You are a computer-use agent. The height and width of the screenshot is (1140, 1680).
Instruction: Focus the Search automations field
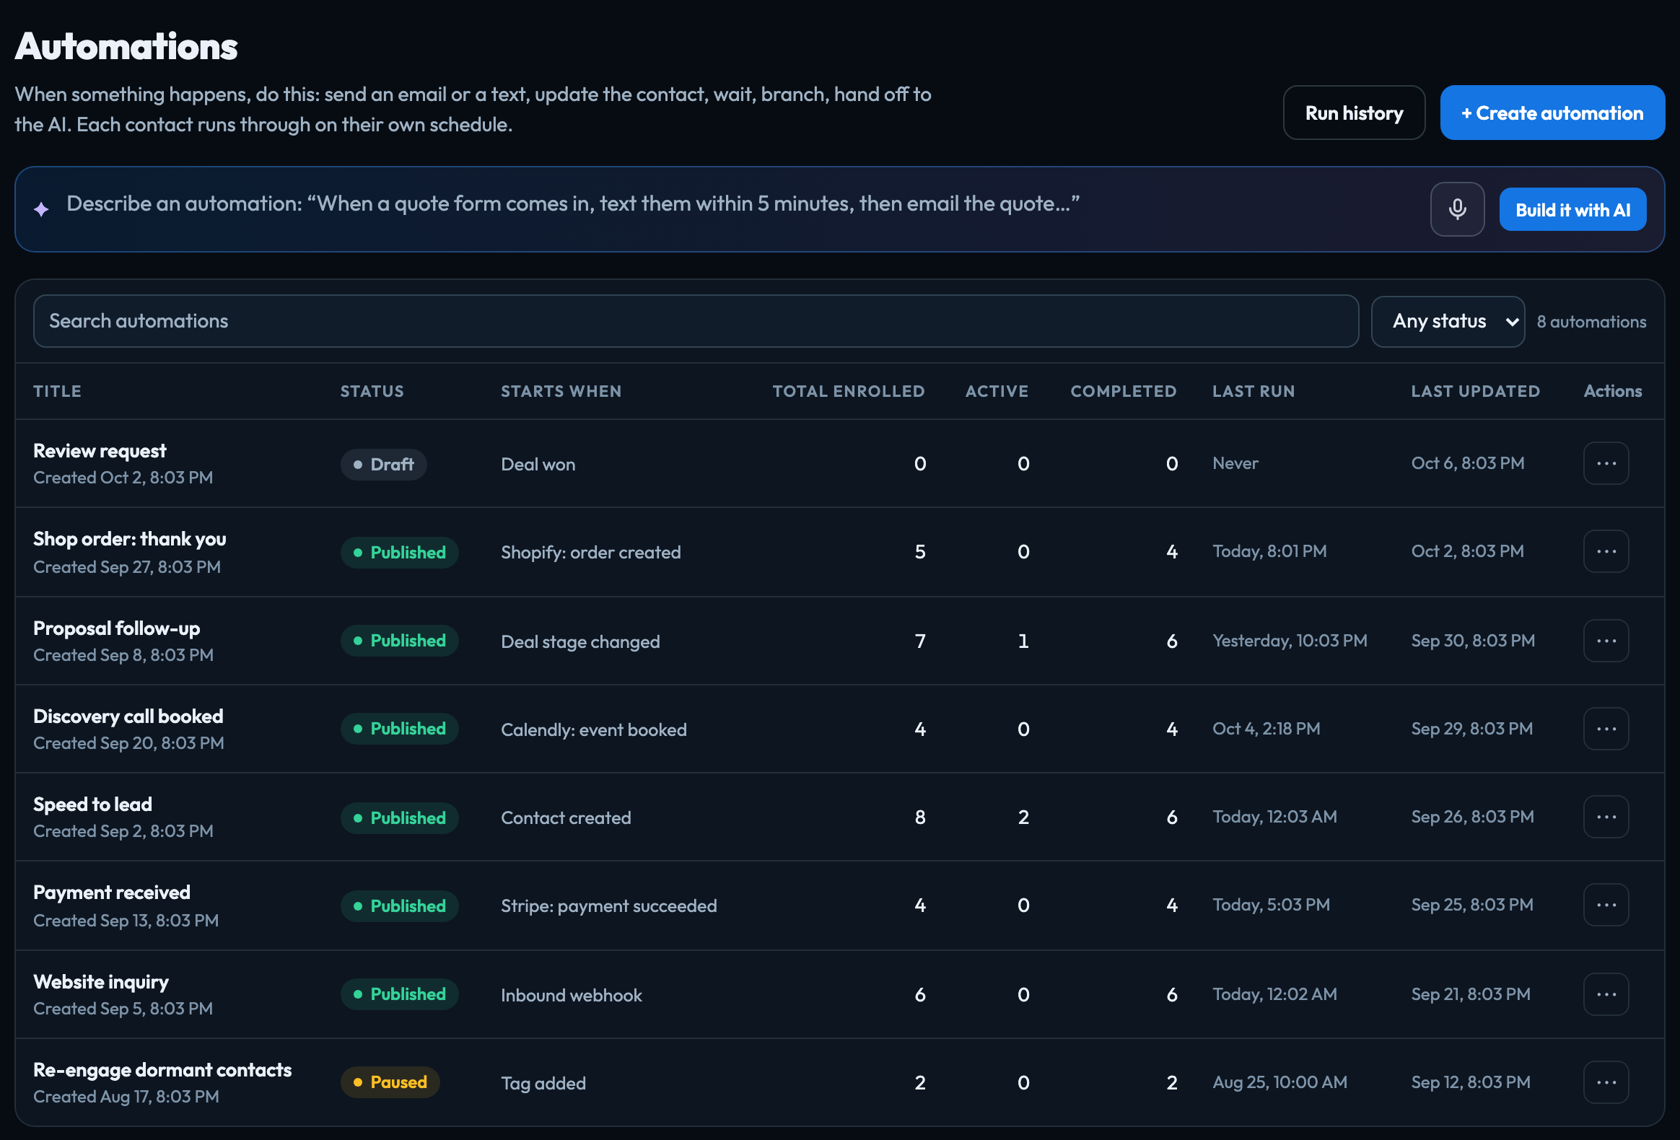pos(696,322)
